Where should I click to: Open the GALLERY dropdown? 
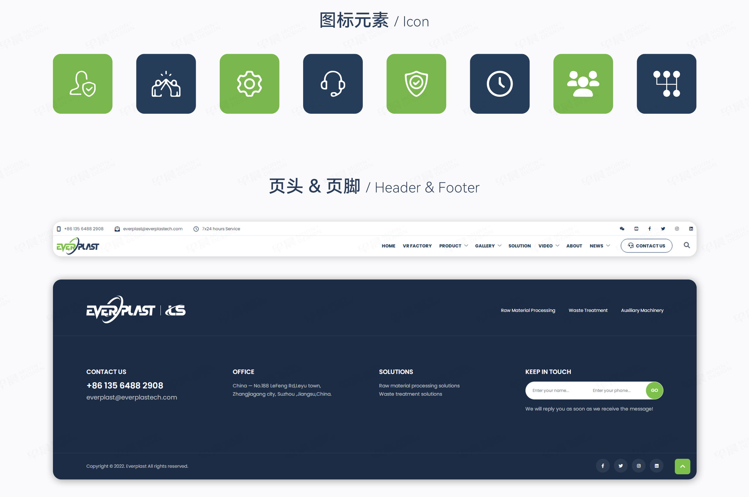click(x=485, y=246)
